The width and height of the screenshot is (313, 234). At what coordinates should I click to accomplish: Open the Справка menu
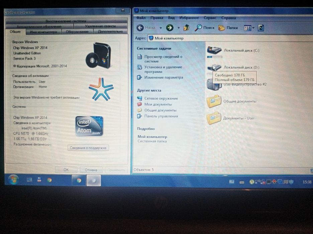point(228,18)
